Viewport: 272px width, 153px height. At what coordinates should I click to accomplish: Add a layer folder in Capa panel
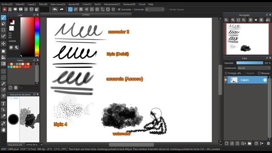(249, 143)
